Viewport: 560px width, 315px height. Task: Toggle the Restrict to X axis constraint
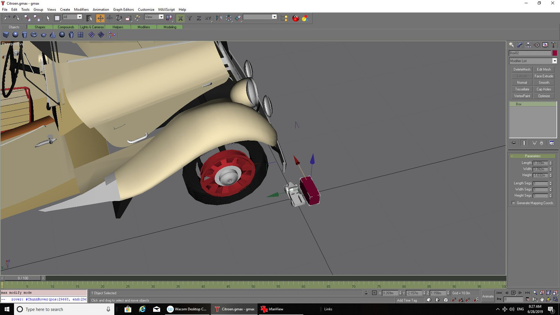pyautogui.click(x=180, y=18)
